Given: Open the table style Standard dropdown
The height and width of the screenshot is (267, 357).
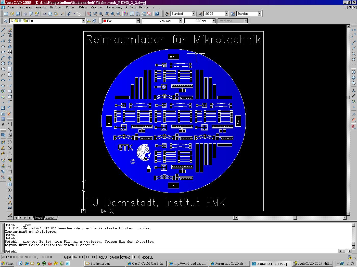Looking at the screenshot, I should click(x=259, y=14).
